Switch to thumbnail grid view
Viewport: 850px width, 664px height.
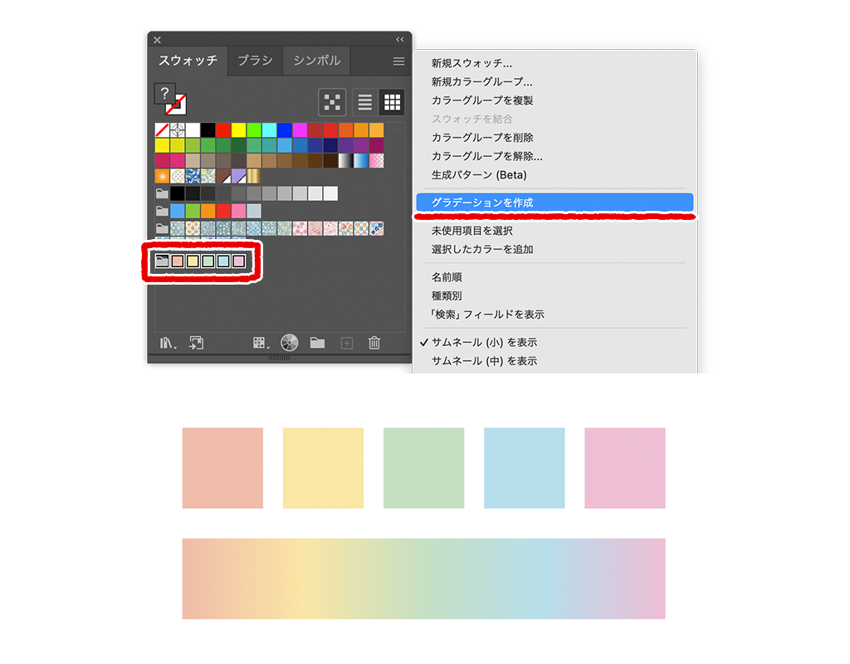pos(392,102)
